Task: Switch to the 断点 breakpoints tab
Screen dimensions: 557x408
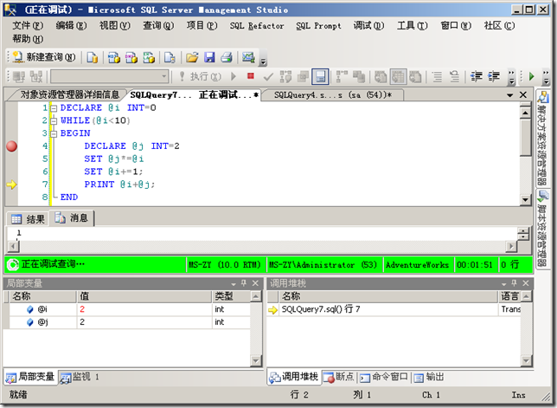Action: 338,377
